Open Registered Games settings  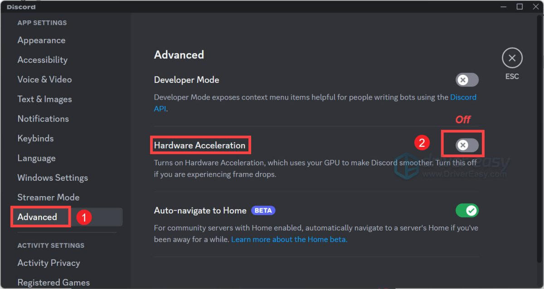tap(53, 282)
